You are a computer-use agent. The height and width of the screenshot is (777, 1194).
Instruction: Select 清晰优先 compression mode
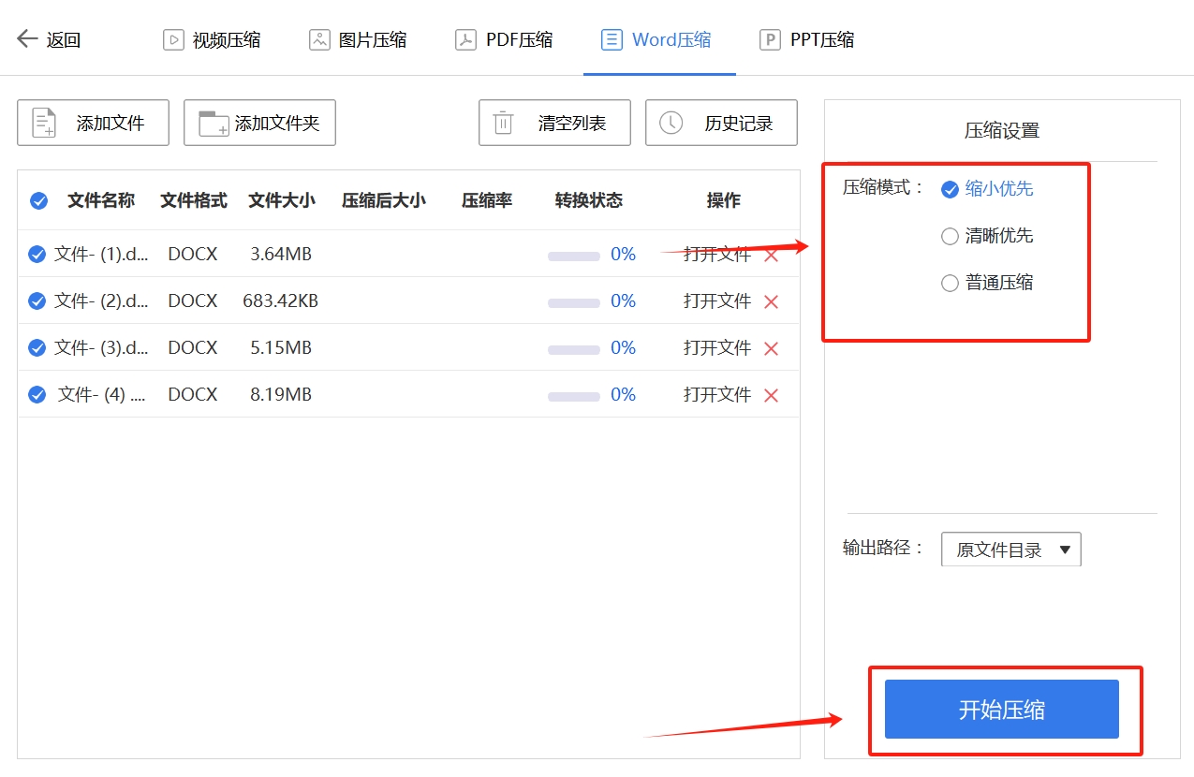[950, 236]
